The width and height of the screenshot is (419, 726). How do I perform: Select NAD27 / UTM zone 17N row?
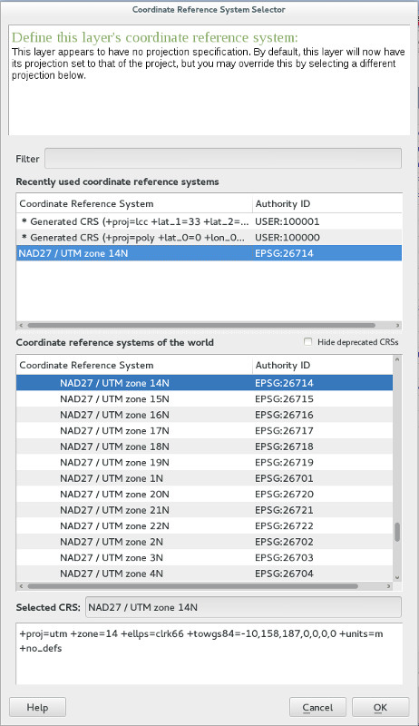click(x=204, y=430)
